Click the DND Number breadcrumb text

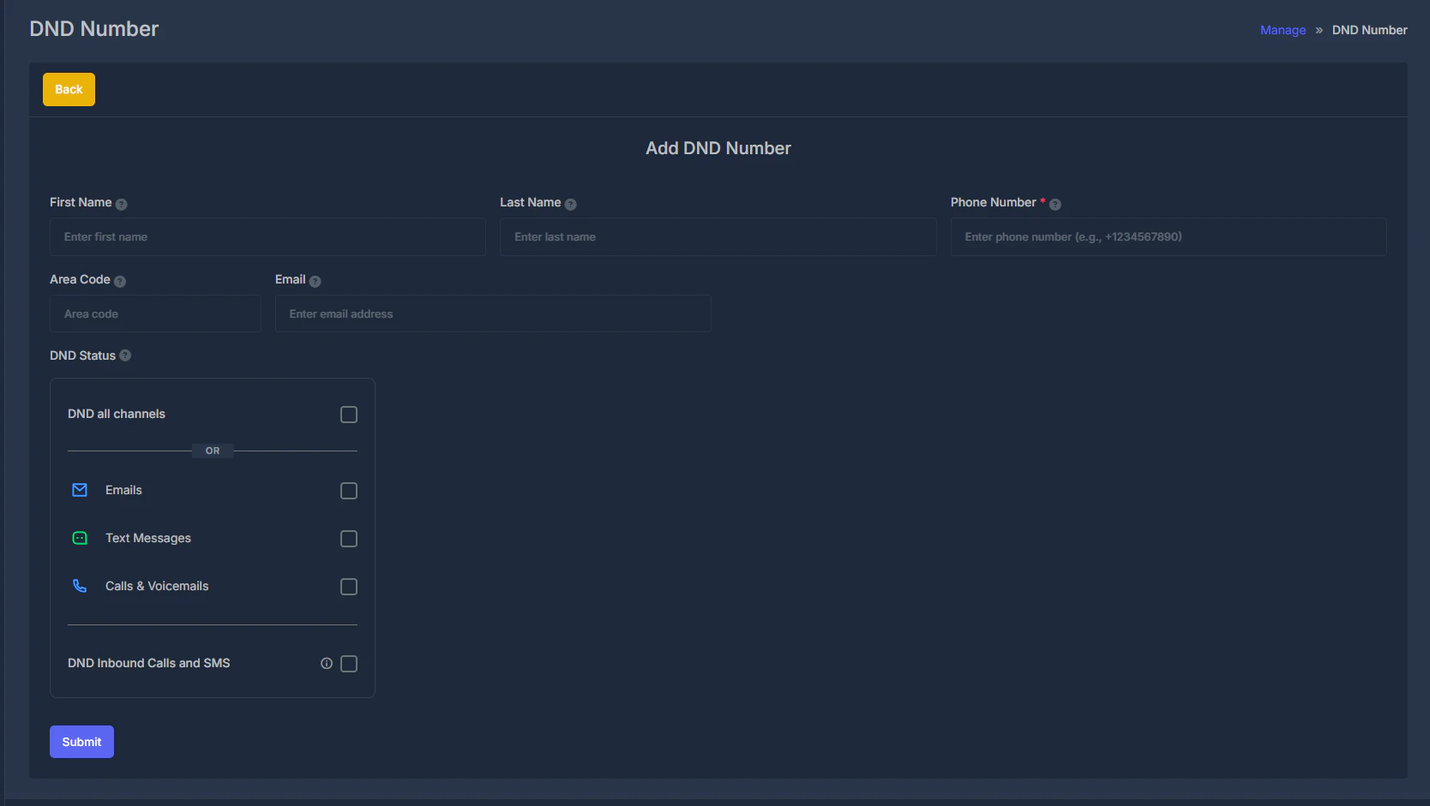coord(1369,30)
